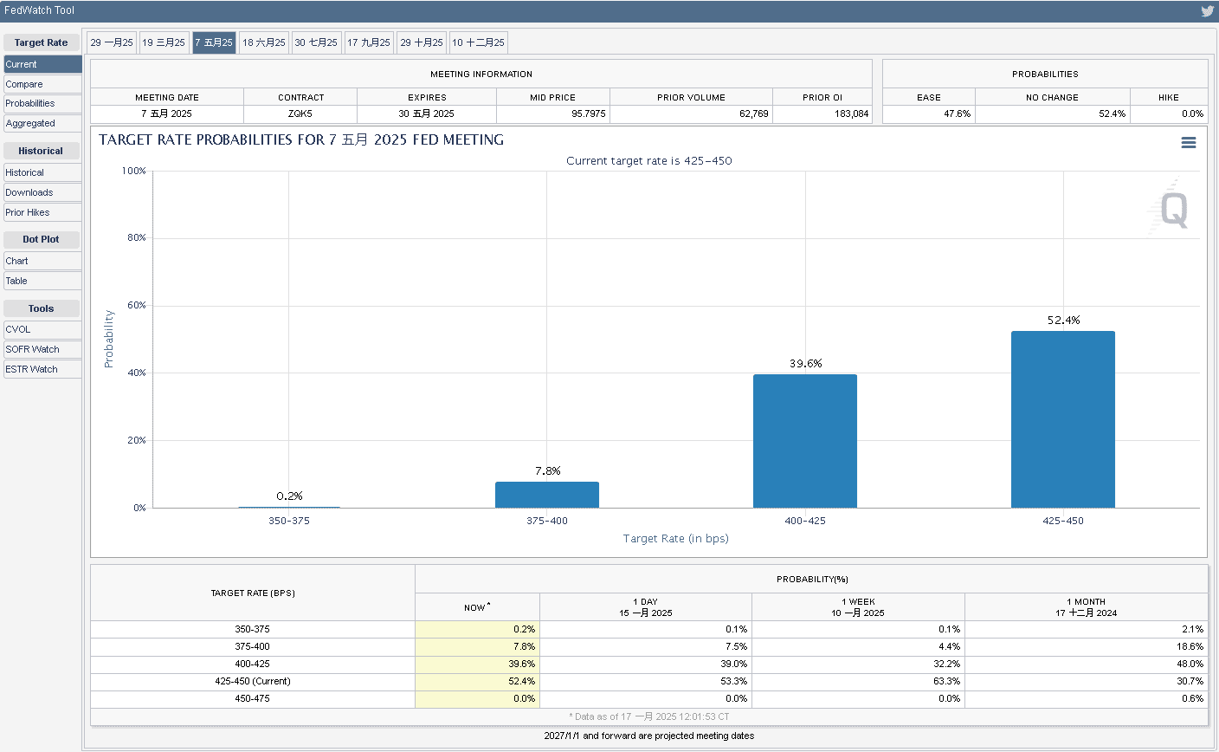Image resolution: width=1219 pixels, height=752 pixels.
Task: Open the 18 六月25 meeting tab
Action: 264,42
